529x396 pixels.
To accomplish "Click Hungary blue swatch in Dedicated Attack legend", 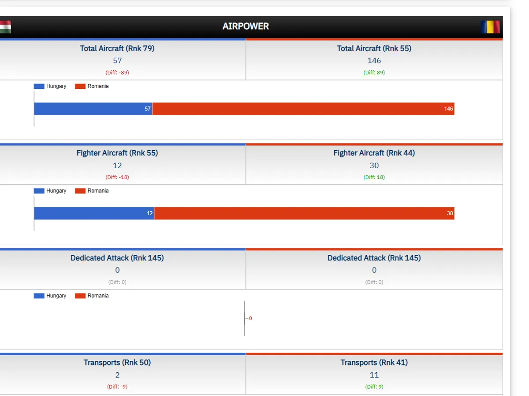I will coord(39,296).
